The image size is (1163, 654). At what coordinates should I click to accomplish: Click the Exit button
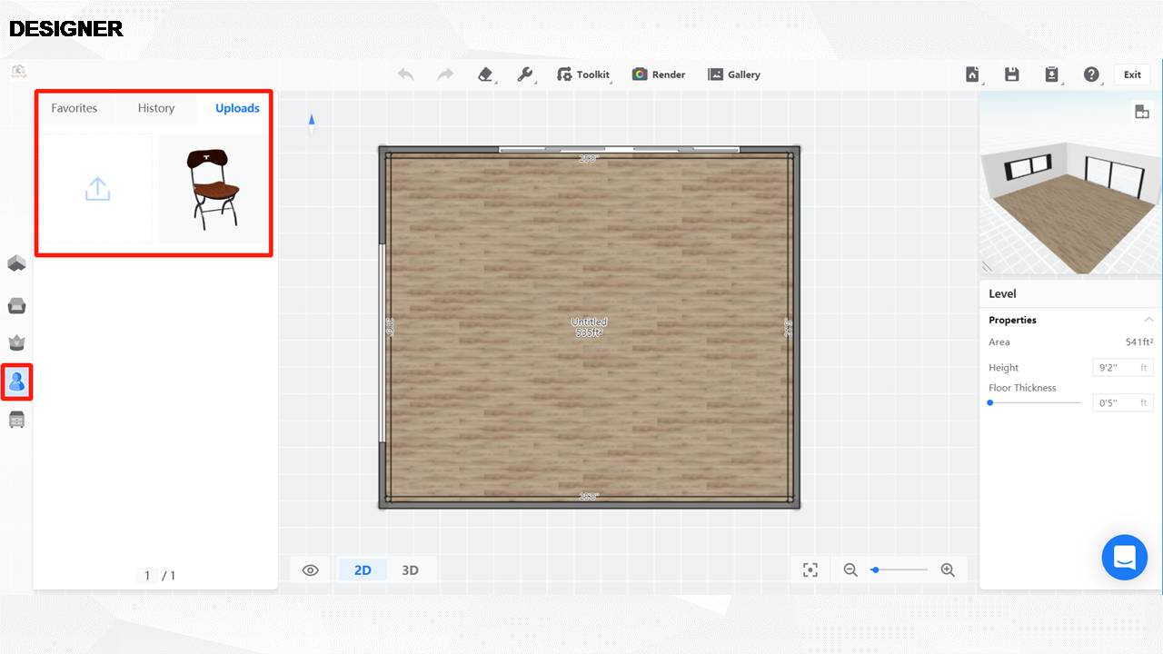[x=1132, y=74]
